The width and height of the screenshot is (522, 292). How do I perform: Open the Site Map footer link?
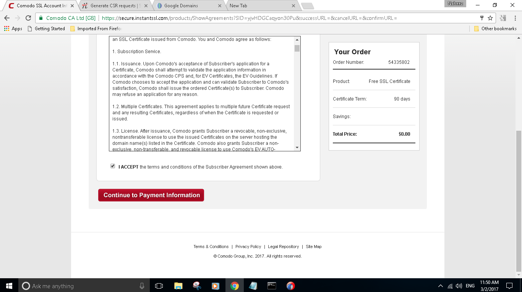(x=313, y=247)
